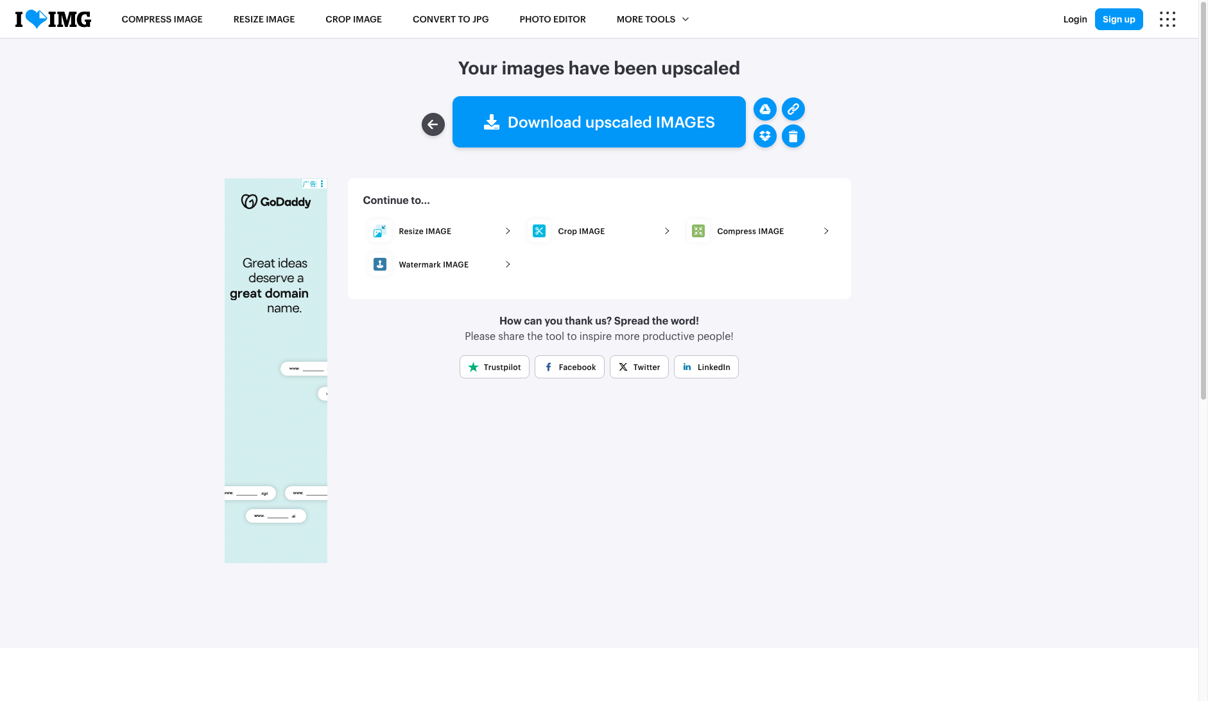The height and width of the screenshot is (701, 1208).
Task: Open the GoDaddy ad options icon
Action: (x=322, y=183)
